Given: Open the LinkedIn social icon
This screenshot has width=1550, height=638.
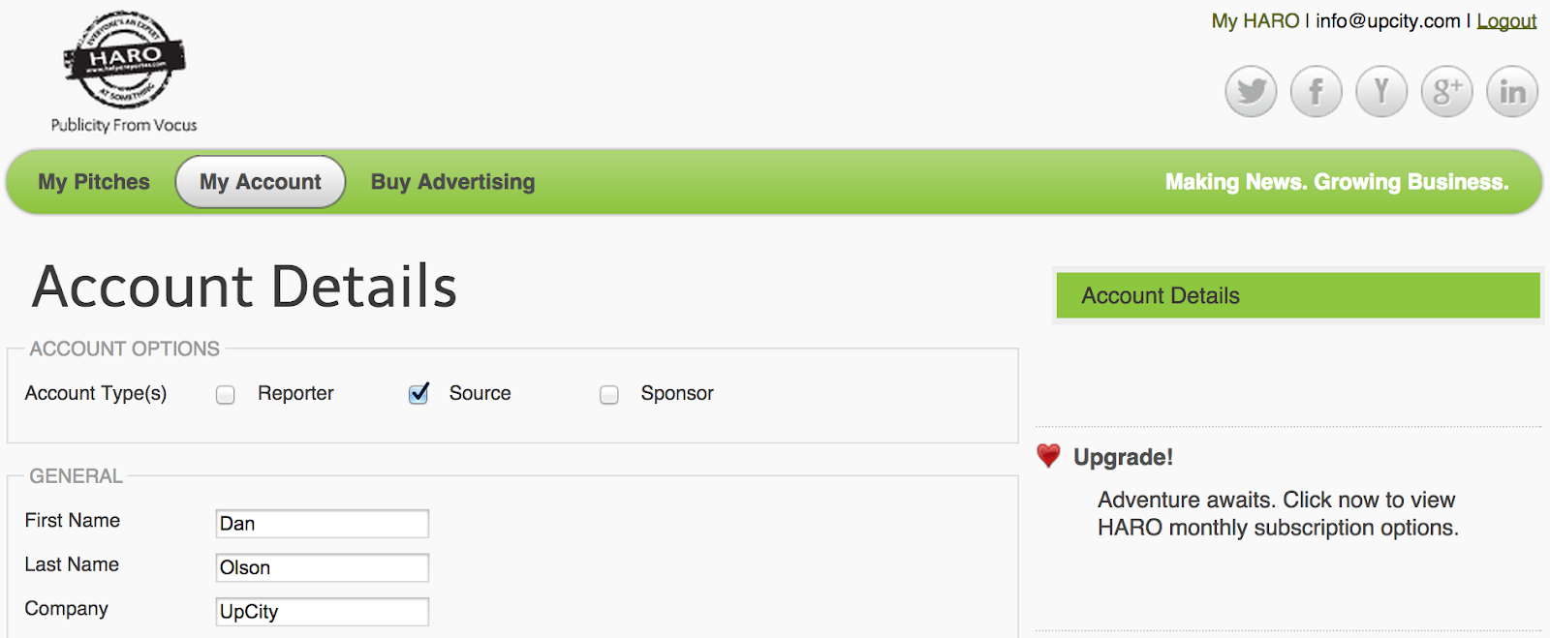Looking at the screenshot, I should tap(1512, 92).
